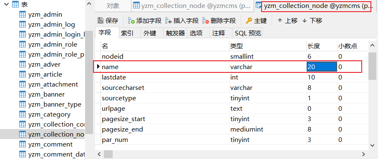Select yzm_admin_role table icon
The image size is (383, 159).
23,45
